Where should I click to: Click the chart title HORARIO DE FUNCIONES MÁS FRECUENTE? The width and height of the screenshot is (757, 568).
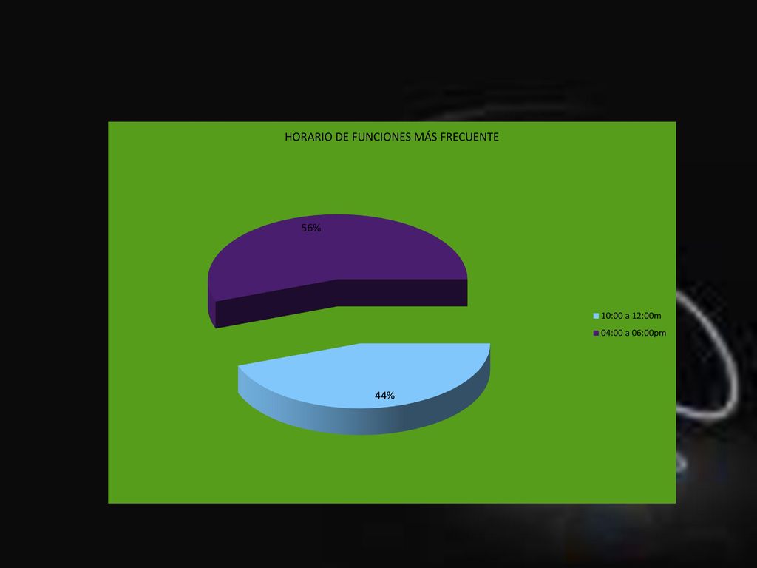pos(392,137)
